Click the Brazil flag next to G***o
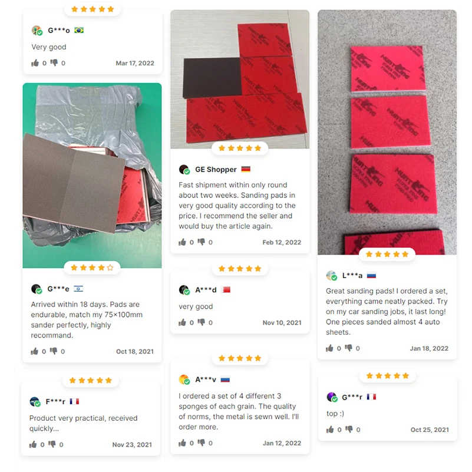 [79, 30]
